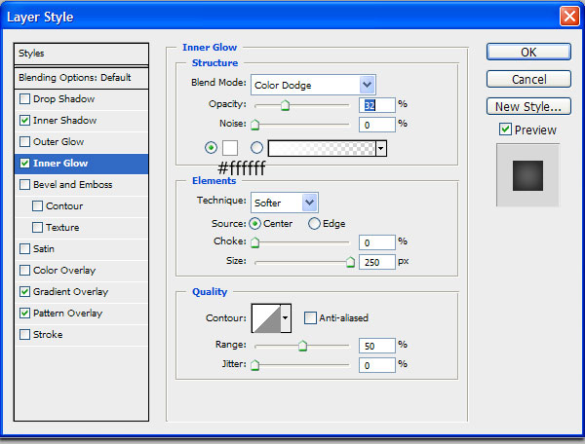Click the Size slider handle
Image resolution: width=585 pixels, height=444 pixels.
coord(350,262)
